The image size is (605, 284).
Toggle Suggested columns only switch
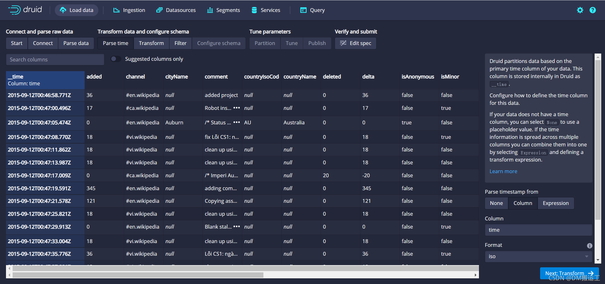tap(116, 59)
